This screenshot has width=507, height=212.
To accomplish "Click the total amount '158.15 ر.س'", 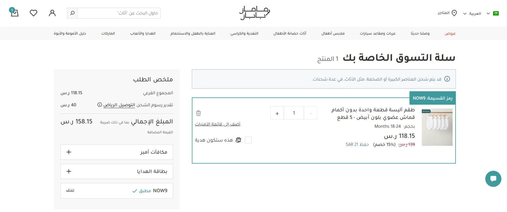I will tap(77, 122).
